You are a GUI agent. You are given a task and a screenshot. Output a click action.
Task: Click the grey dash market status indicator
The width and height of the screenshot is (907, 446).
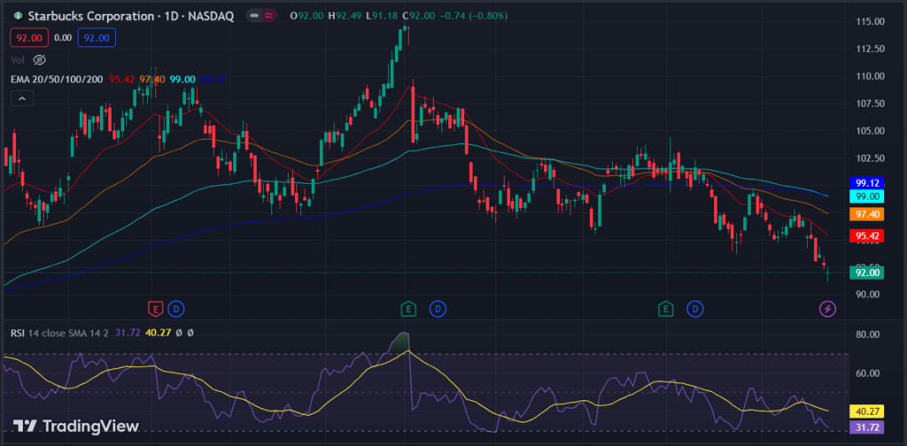point(254,16)
